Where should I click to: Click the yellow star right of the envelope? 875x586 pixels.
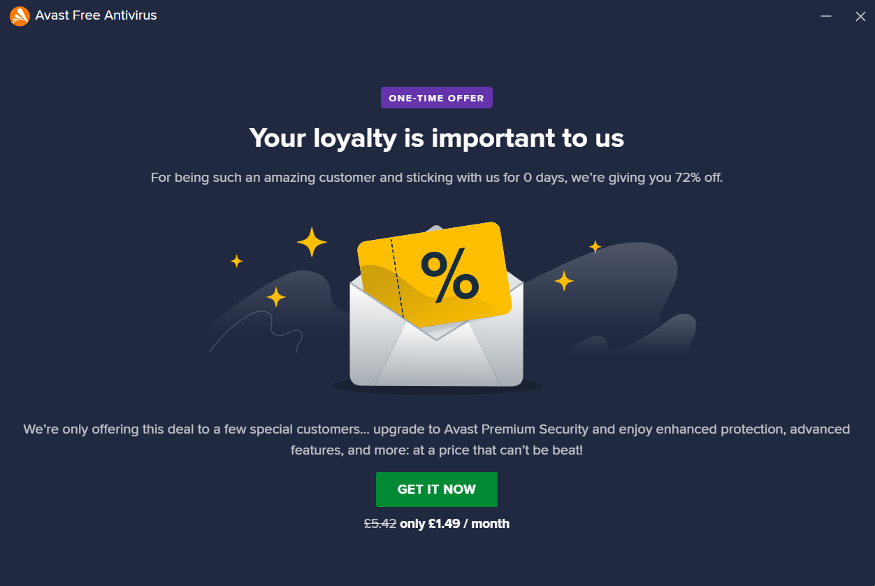564,281
